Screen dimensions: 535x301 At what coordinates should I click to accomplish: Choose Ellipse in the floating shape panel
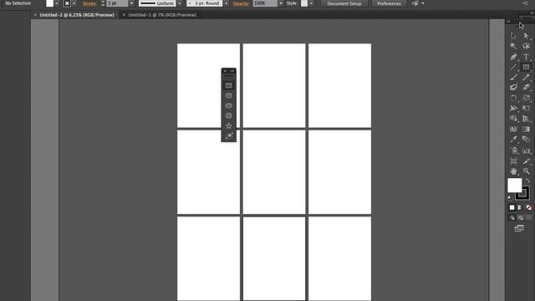click(x=228, y=106)
